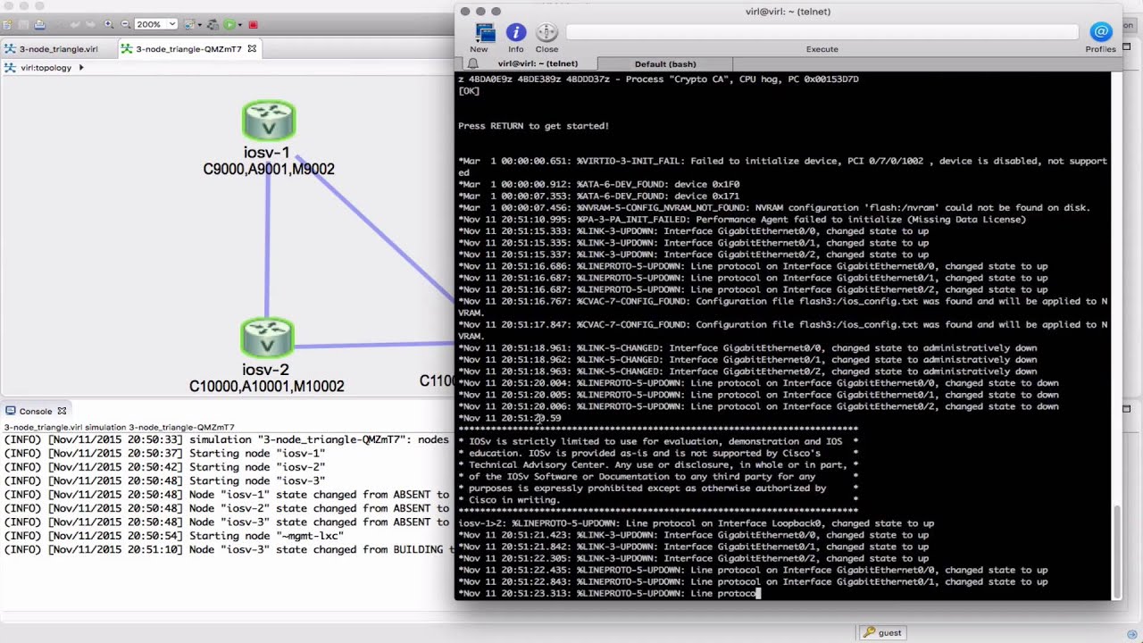Open dropdown arrow beside the build configuration icon
Viewport: 1143px width, 643px height.
200,25
